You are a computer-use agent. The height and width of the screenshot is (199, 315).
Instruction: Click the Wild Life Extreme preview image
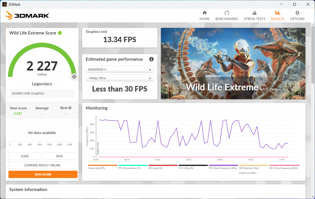pyautogui.click(x=233, y=63)
